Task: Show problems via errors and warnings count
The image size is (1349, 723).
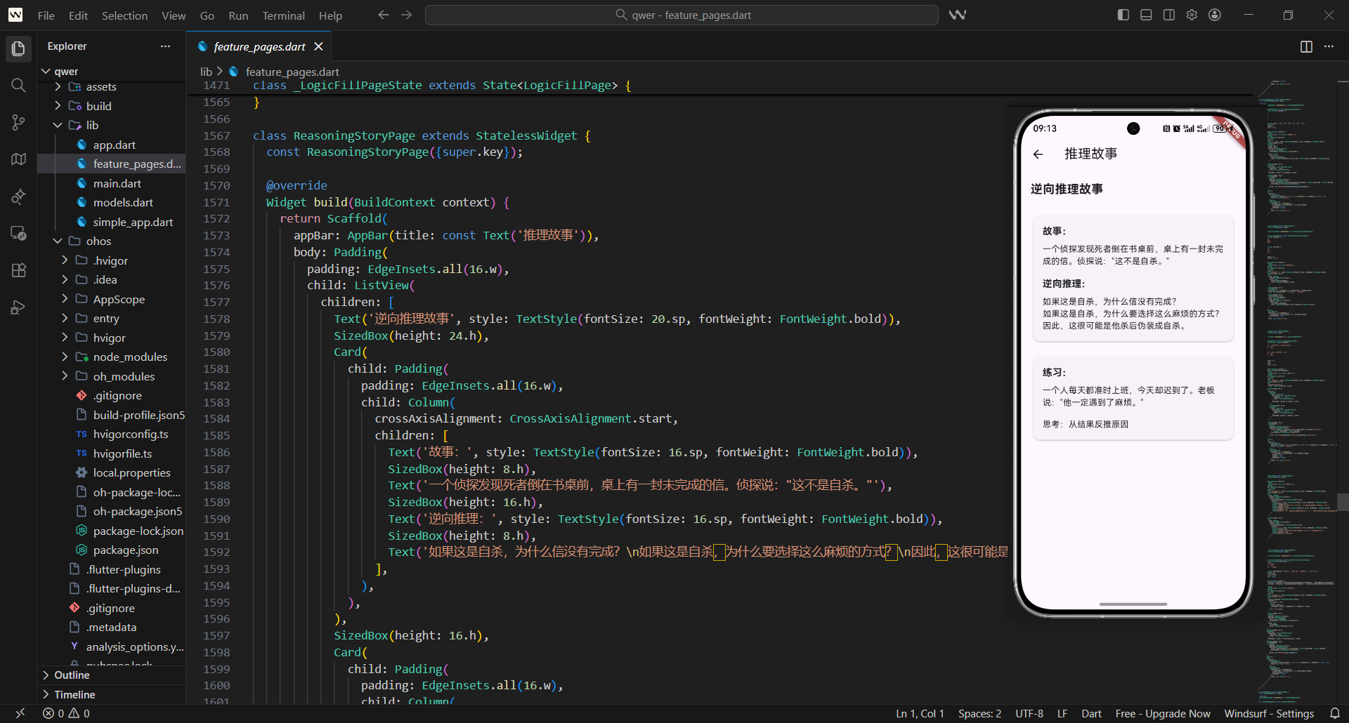Action: coord(66,713)
